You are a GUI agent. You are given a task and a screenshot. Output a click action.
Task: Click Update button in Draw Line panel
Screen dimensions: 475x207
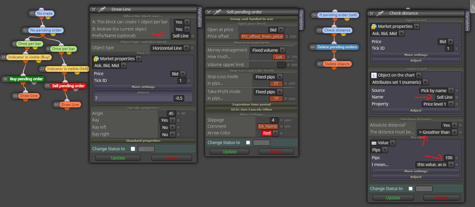coord(118,158)
